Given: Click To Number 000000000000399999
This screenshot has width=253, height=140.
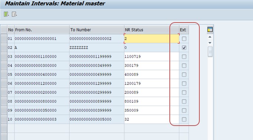Looking at the screenshot, I should (97, 110).
